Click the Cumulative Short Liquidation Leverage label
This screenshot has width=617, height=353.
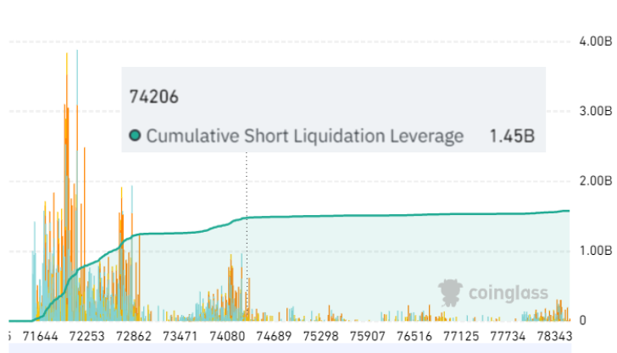[x=305, y=135]
